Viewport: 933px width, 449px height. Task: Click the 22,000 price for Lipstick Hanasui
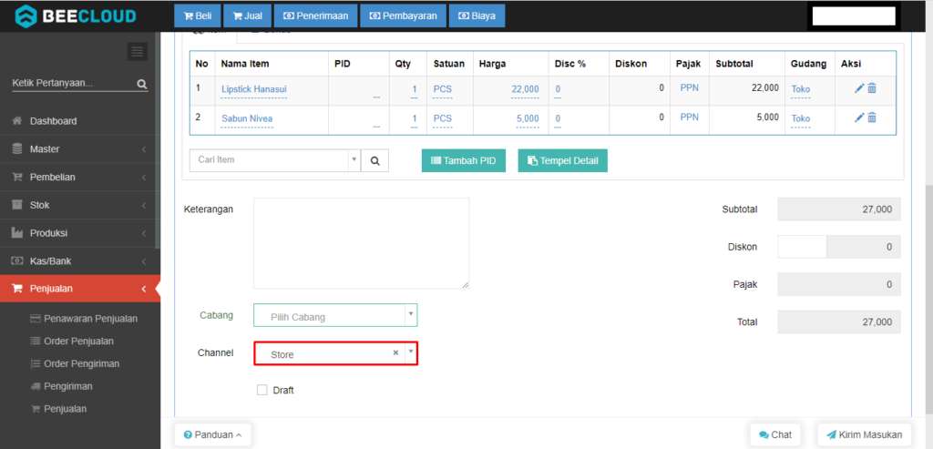pyautogui.click(x=525, y=88)
